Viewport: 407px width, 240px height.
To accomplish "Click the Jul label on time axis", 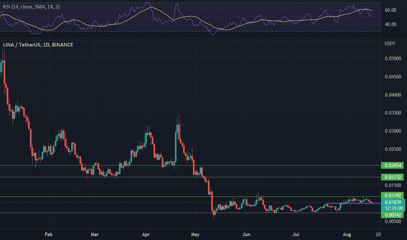I will click(296, 235).
